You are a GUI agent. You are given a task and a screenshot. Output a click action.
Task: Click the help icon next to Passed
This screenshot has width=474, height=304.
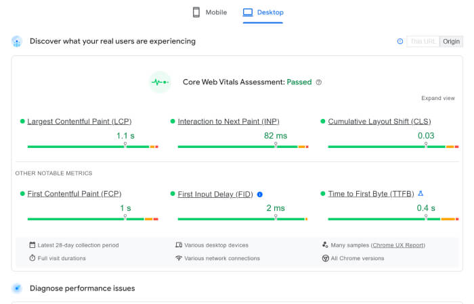[x=319, y=82]
